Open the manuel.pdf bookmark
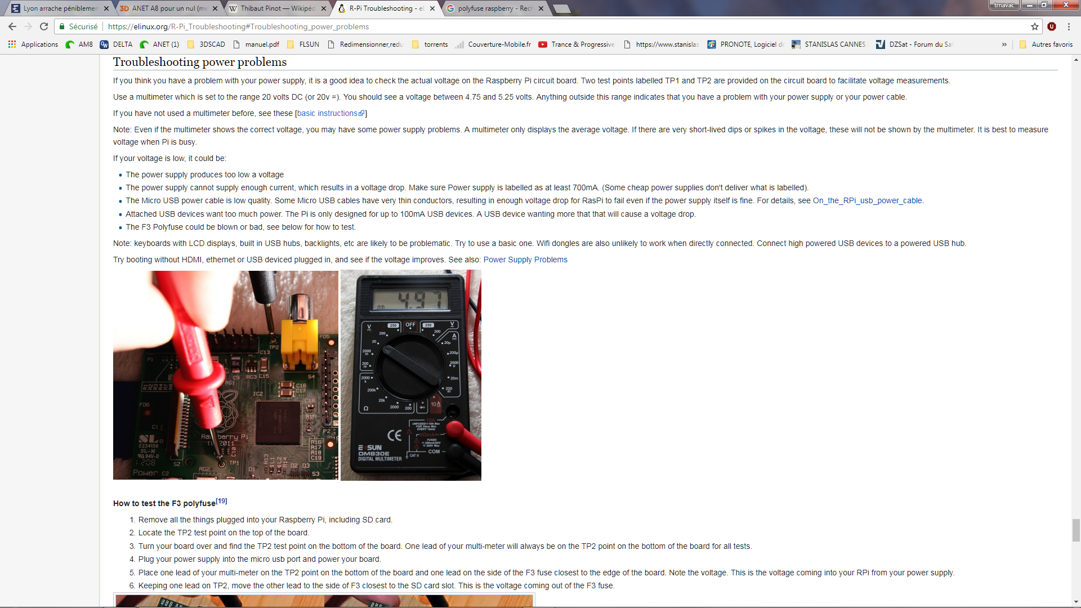Screen dimensions: 1081x608 (x=256, y=44)
